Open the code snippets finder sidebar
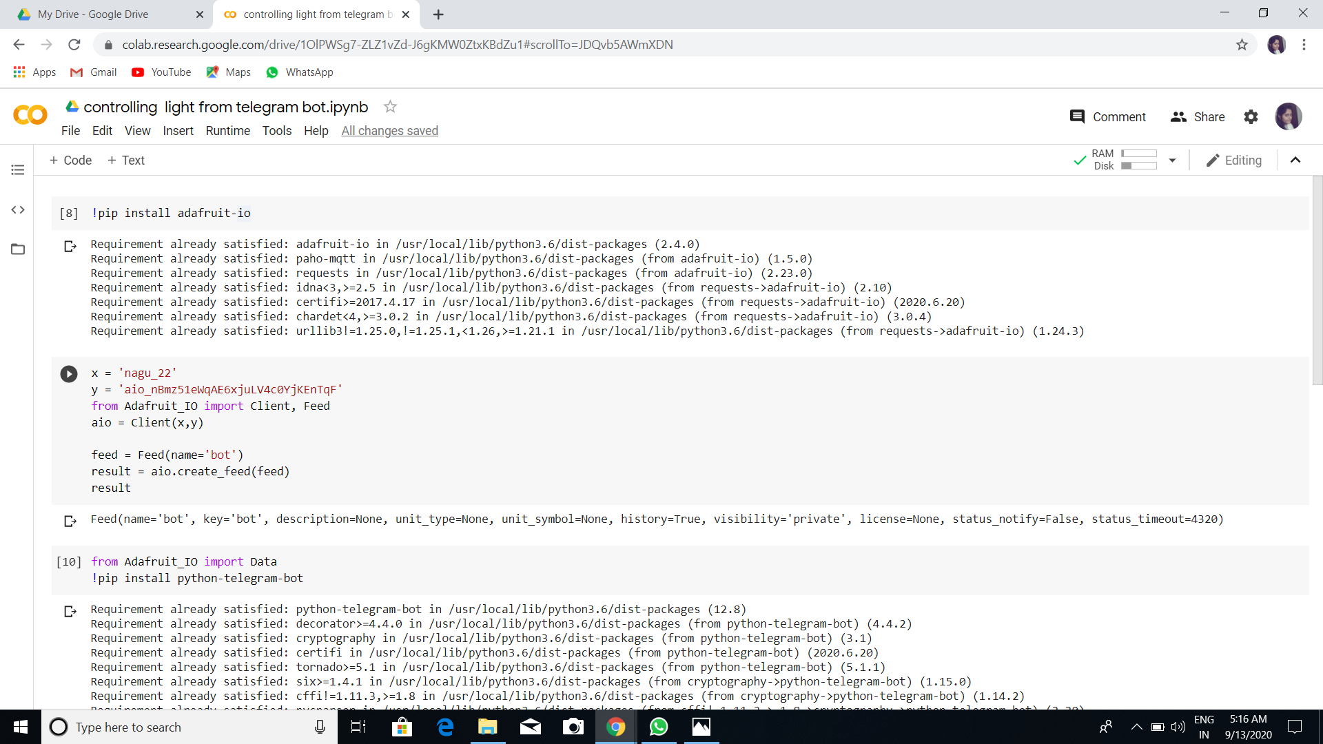 click(17, 209)
